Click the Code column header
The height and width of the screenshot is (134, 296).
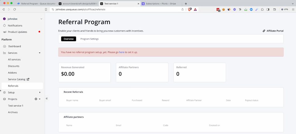click(166, 125)
